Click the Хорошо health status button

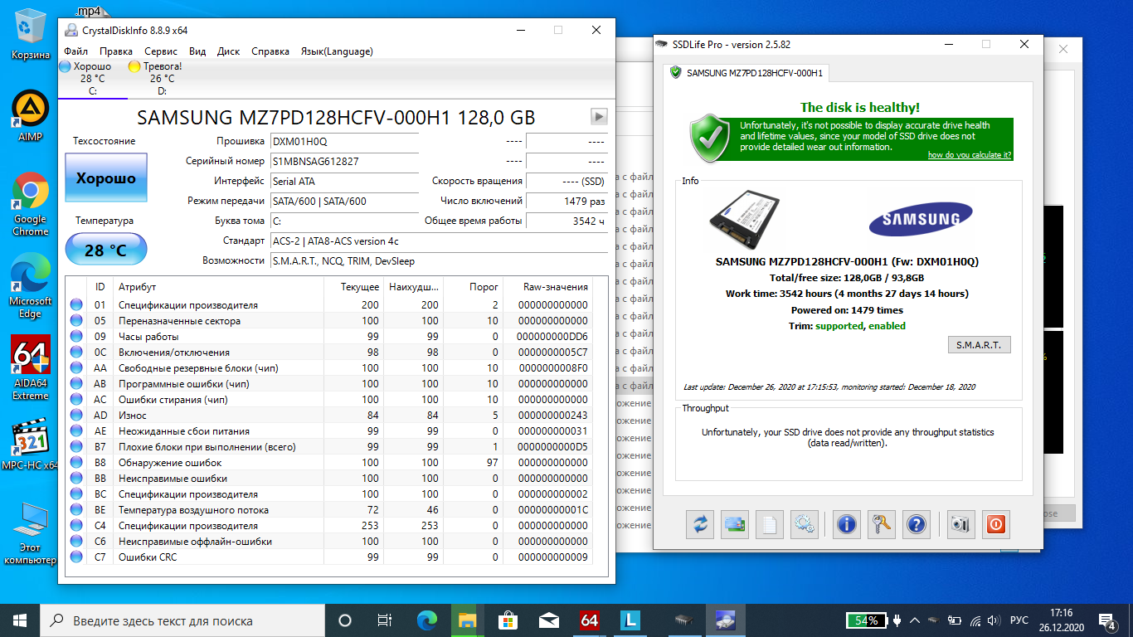pos(106,177)
